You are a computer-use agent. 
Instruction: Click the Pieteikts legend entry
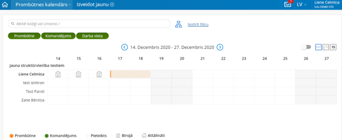click(x=96, y=136)
